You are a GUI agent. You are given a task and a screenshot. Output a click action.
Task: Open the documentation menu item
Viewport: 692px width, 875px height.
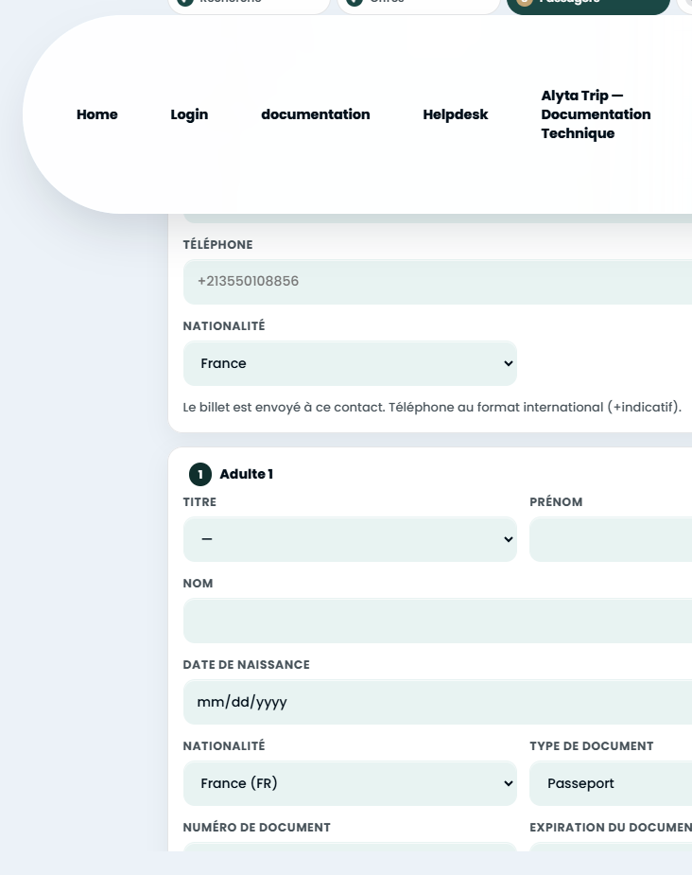(x=316, y=114)
